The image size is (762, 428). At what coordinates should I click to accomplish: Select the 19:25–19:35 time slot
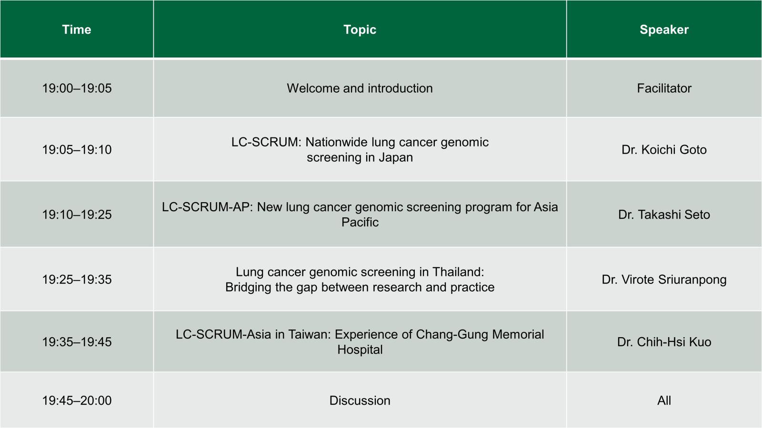77,279
